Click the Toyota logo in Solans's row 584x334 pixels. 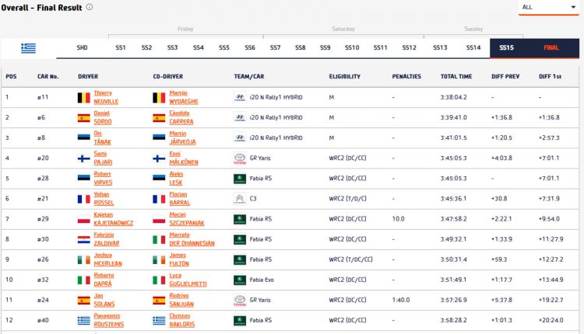click(240, 300)
